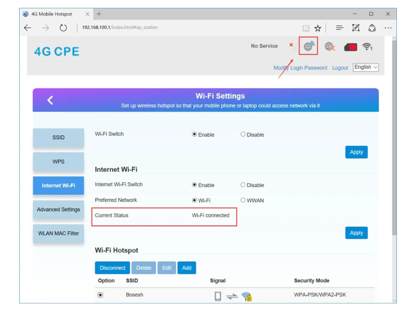Click the browser back arrow

[27, 27]
